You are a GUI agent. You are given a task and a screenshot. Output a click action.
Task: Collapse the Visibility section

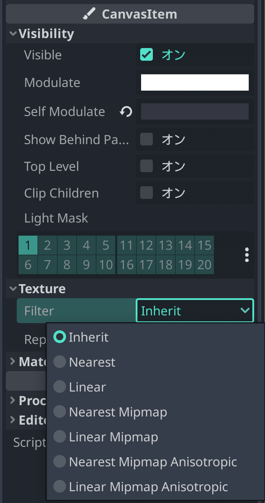click(x=13, y=34)
